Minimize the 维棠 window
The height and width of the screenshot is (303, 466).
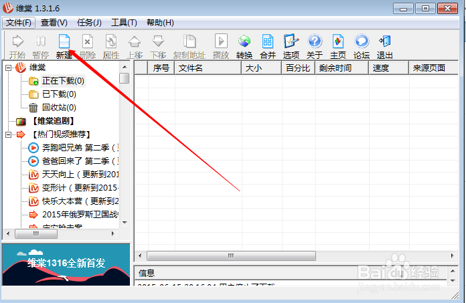coord(403,9)
